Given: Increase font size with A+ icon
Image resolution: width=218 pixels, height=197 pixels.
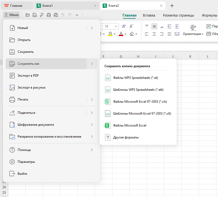Looking at the screenshot, I should (124, 26).
